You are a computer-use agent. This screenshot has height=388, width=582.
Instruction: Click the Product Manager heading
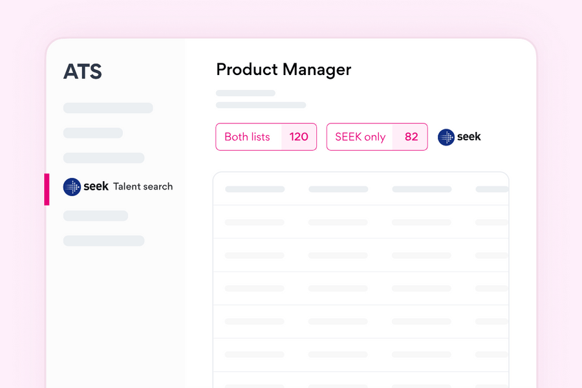coord(283,70)
